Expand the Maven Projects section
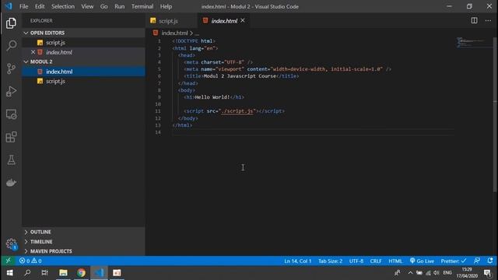 [83, 251]
